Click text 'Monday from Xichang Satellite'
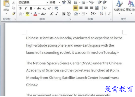This screenshot has height=97, width=135. click(x=50, y=78)
